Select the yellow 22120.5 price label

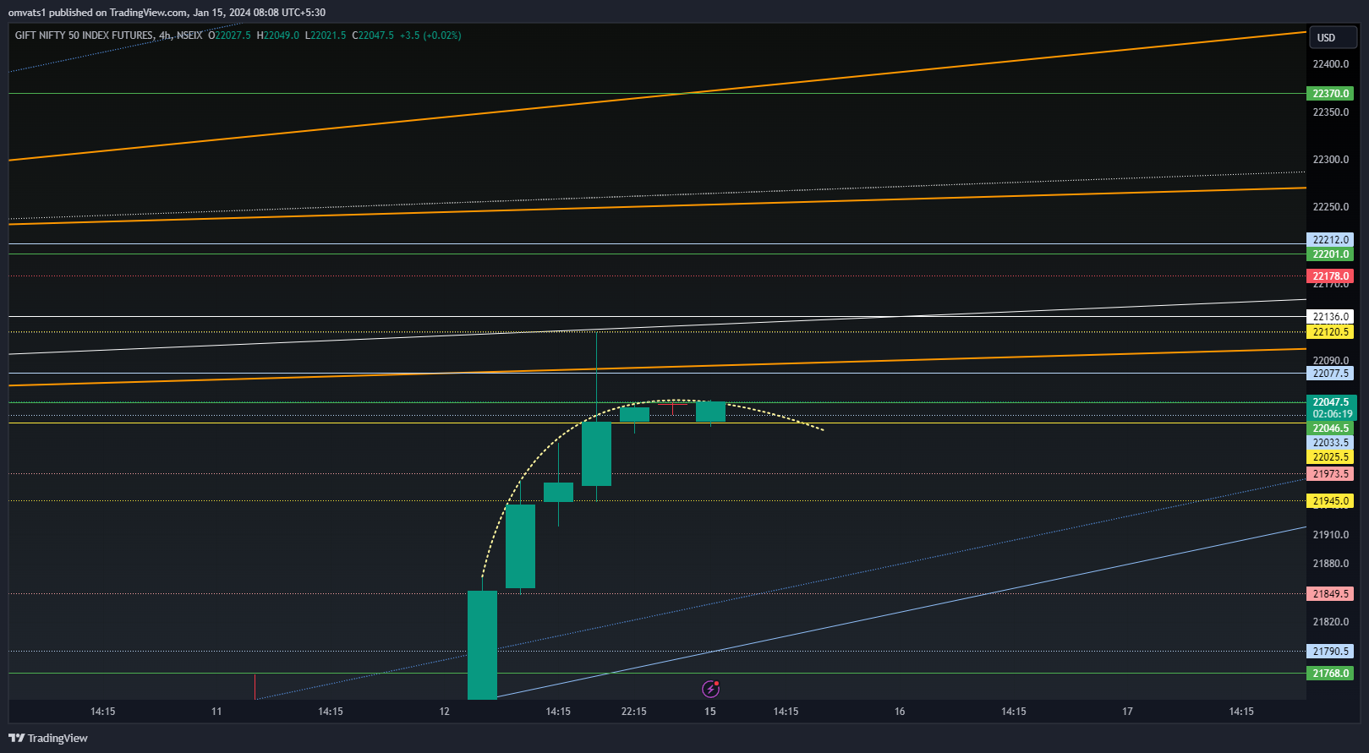click(1330, 332)
